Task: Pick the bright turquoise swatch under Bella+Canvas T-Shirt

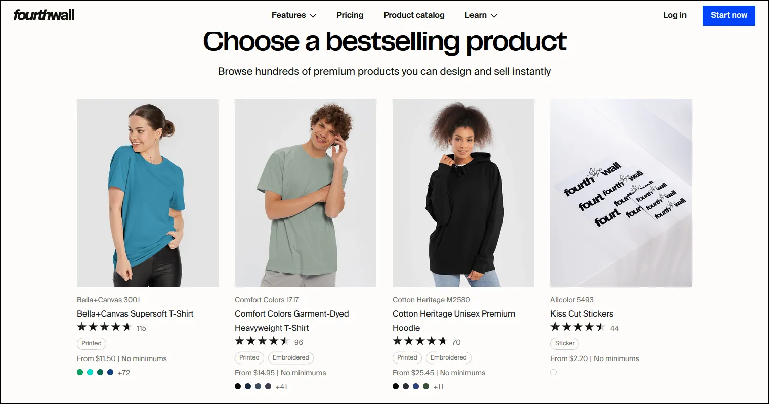Action: tap(90, 372)
